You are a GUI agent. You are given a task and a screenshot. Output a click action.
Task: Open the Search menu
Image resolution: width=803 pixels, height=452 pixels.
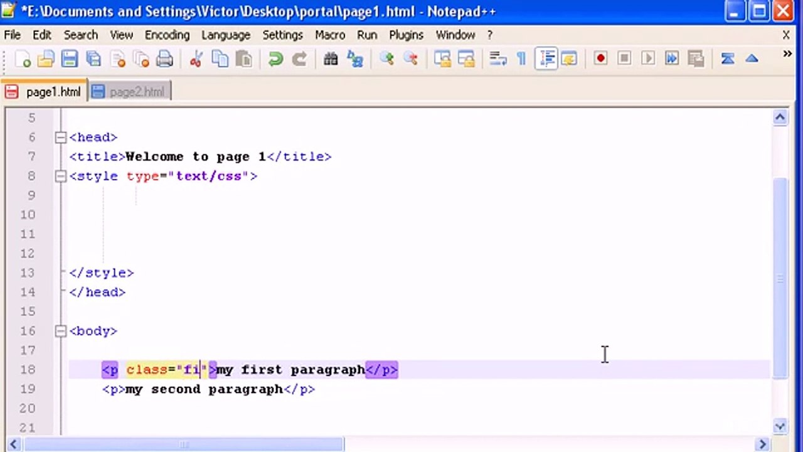pos(80,35)
